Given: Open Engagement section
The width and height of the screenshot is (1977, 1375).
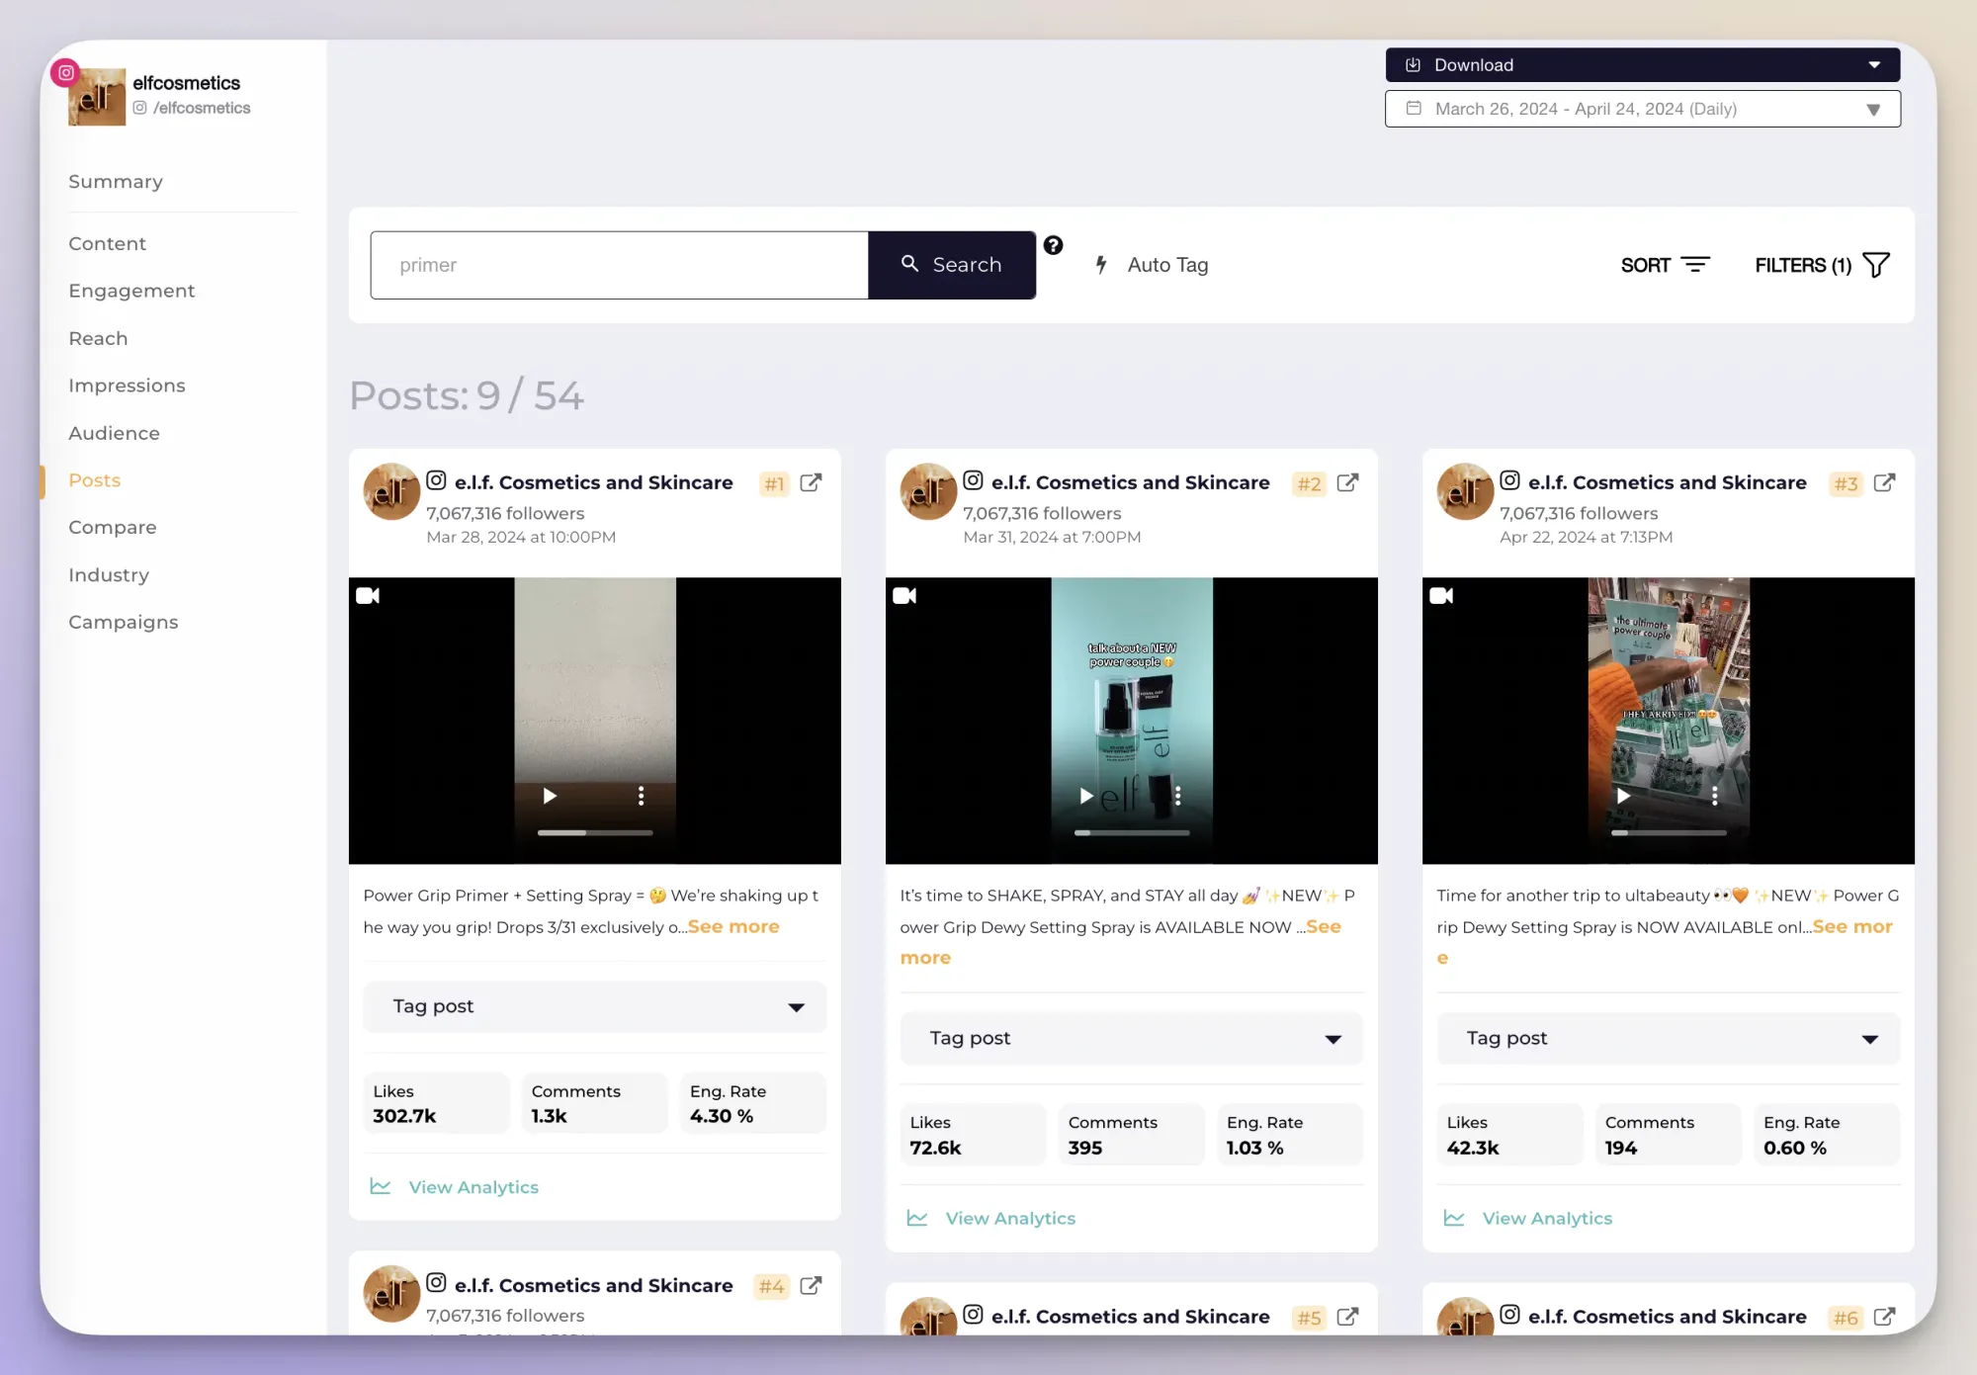Looking at the screenshot, I should click(131, 292).
